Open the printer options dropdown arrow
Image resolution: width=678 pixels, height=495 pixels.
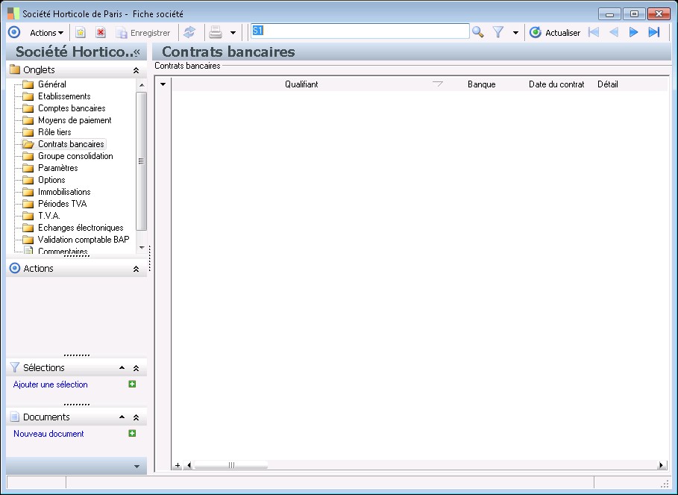tap(233, 33)
